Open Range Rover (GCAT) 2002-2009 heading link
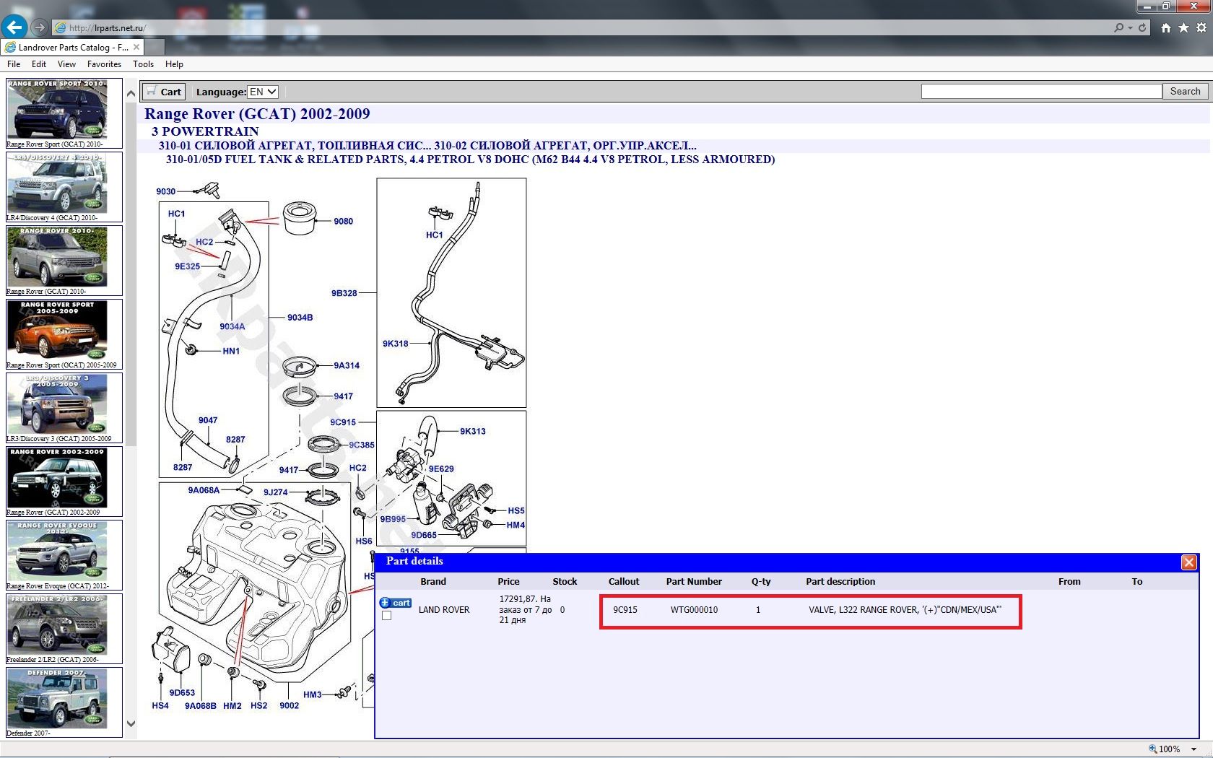The height and width of the screenshot is (758, 1213). (x=257, y=113)
